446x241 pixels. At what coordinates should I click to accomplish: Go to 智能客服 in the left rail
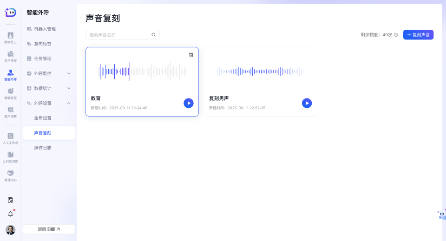(x=10, y=93)
